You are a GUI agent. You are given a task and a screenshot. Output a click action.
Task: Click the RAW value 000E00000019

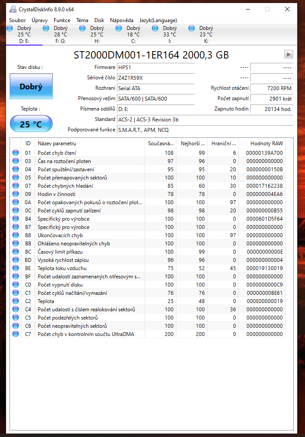click(x=265, y=301)
